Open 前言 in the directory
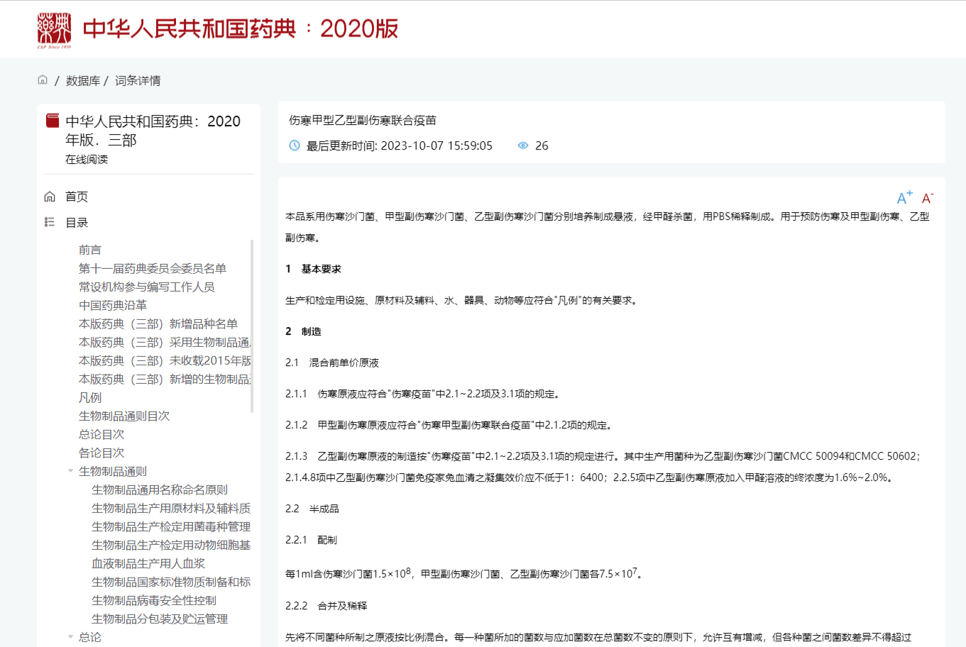The height and width of the screenshot is (647, 966). pyautogui.click(x=90, y=250)
